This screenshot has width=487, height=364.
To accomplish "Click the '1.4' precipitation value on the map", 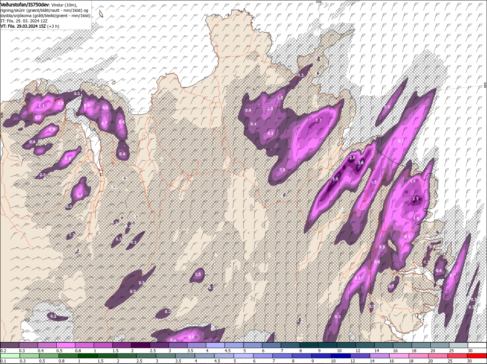I will coord(416,218).
